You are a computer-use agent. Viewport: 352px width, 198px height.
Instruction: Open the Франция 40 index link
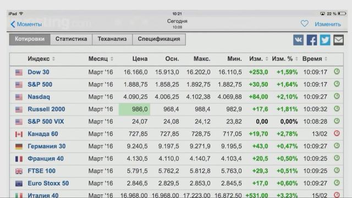click(46, 158)
